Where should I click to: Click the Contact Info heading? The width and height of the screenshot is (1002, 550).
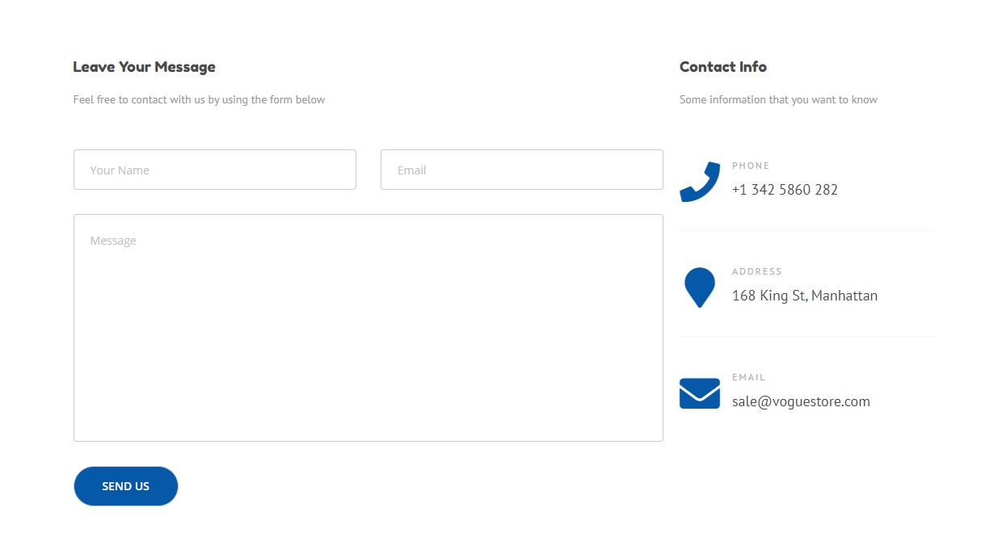pyautogui.click(x=723, y=67)
